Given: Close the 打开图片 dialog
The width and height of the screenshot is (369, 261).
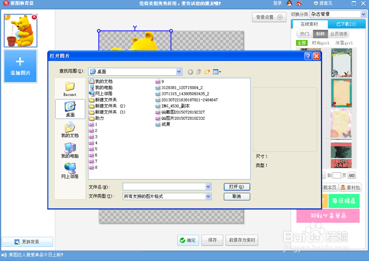Looking at the screenshot, I should (x=316, y=56).
